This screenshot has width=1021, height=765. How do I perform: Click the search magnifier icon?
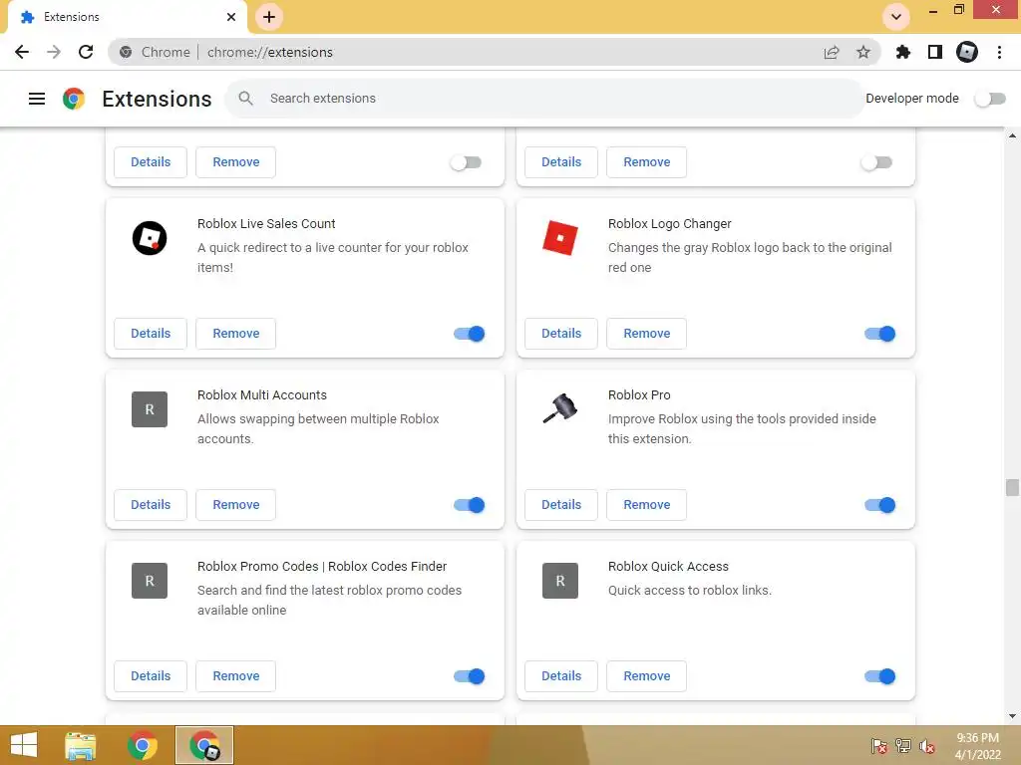point(245,99)
